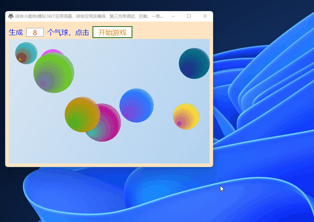Image resolution: width=314 pixels, height=222 pixels.
Task: Pop the small teal balloon with brown center
Action: pyautogui.click(x=25, y=52)
